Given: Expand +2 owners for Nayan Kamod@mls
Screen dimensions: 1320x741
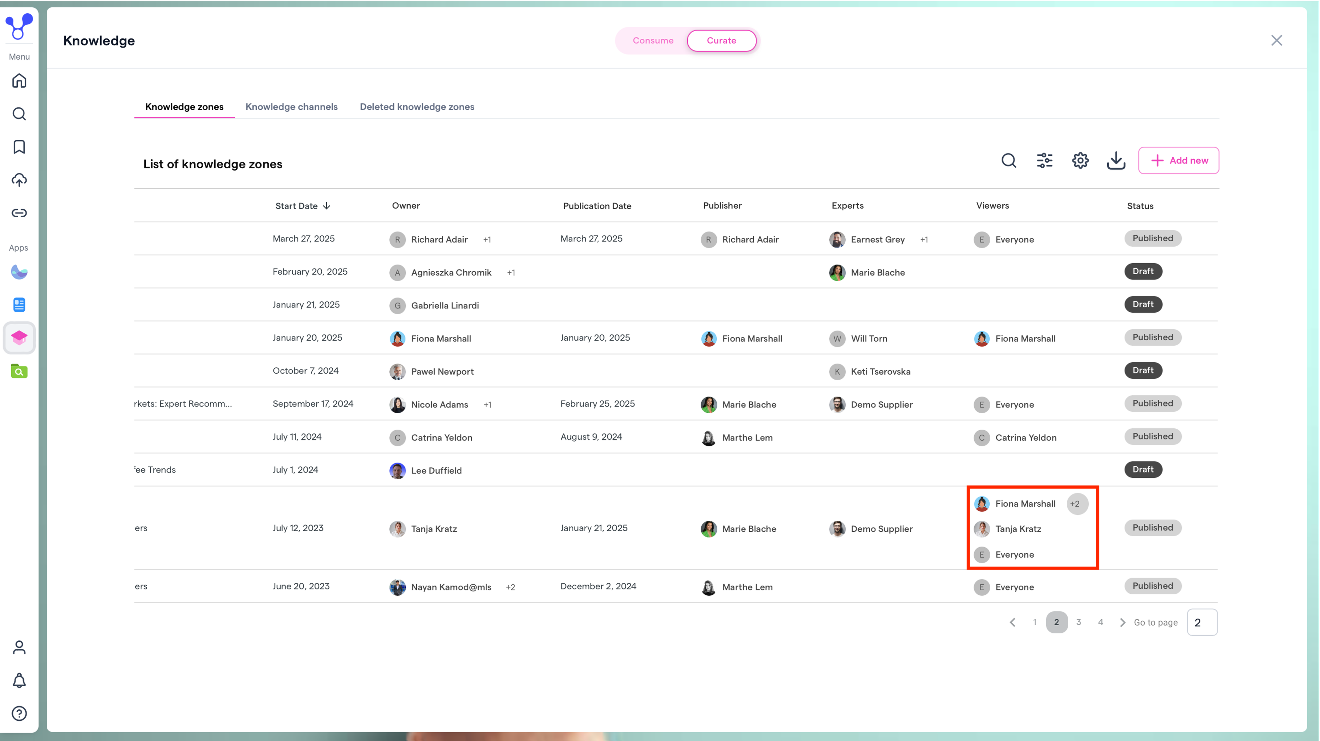Looking at the screenshot, I should (x=510, y=587).
